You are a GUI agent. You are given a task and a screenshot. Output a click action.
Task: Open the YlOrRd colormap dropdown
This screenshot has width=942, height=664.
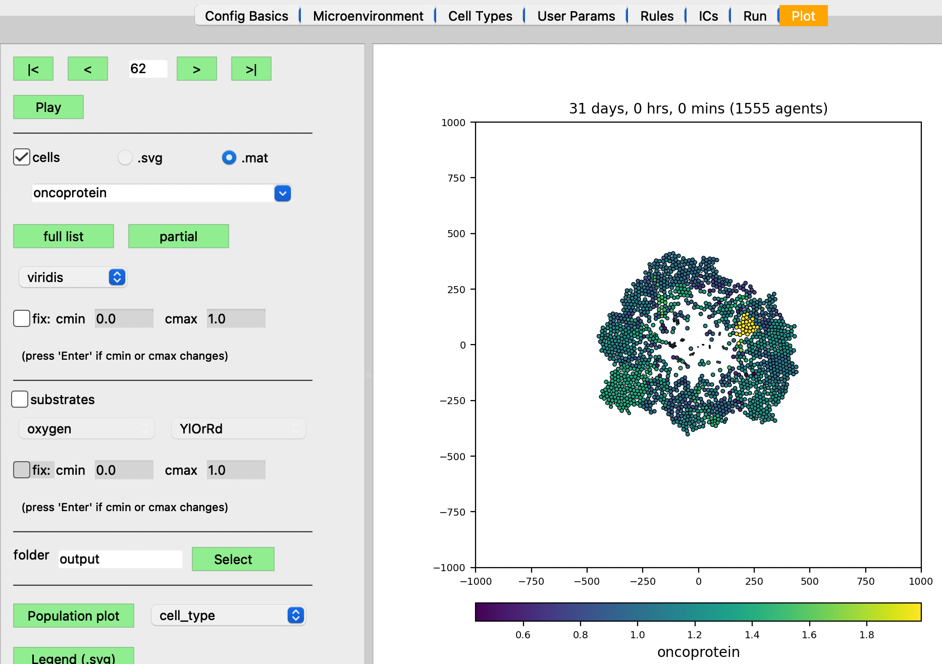click(x=239, y=428)
